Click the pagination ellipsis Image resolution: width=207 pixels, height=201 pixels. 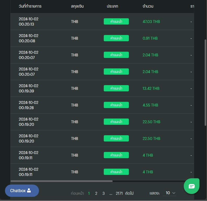tap(111, 193)
